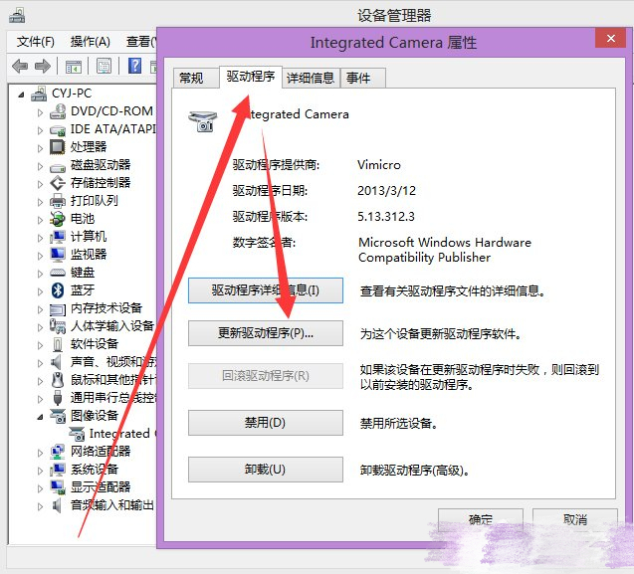The image size is (634, 574).
Task: Click the Back arrow toolbar icon
Action: click(x=20, y=67)
